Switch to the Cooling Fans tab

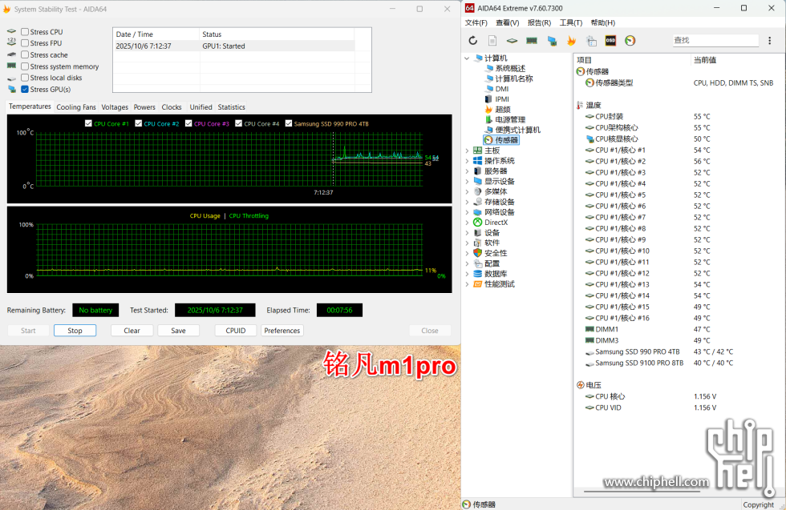click(x=76, y=107)
